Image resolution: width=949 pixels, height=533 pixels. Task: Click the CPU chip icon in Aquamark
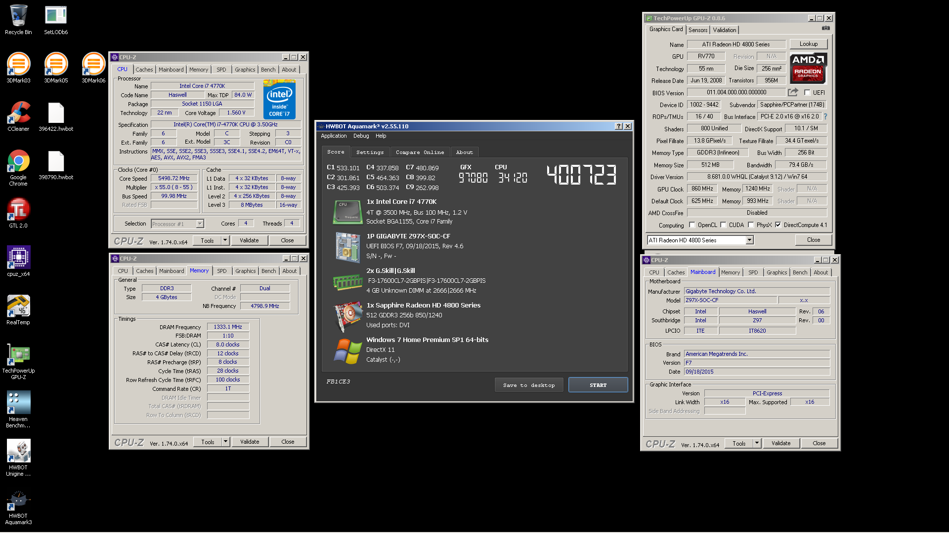point(348,212)
